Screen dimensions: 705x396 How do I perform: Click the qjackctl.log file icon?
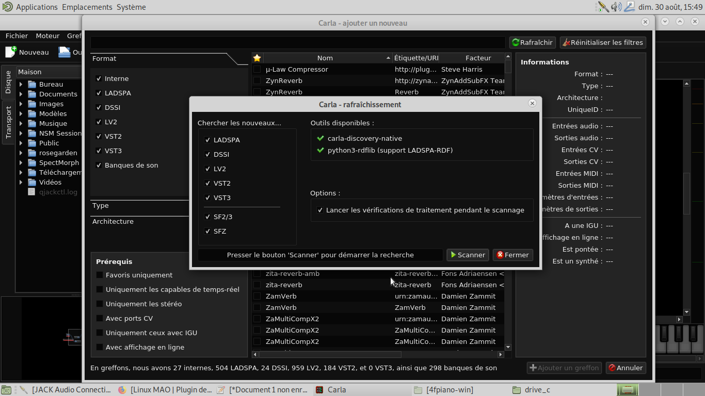pyautogui.click(x=32, y=192)
